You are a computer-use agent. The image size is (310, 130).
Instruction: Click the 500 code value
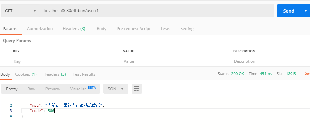click(51, 111)
